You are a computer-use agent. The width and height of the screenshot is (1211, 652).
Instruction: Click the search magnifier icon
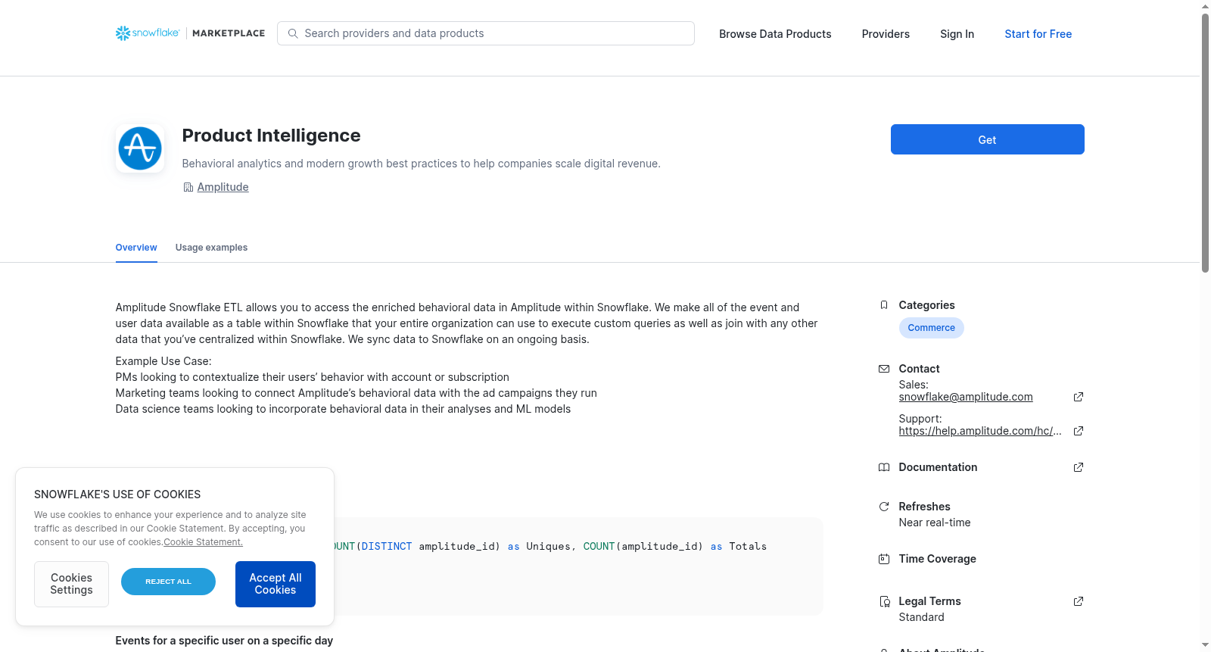click(x=293, y=33)
